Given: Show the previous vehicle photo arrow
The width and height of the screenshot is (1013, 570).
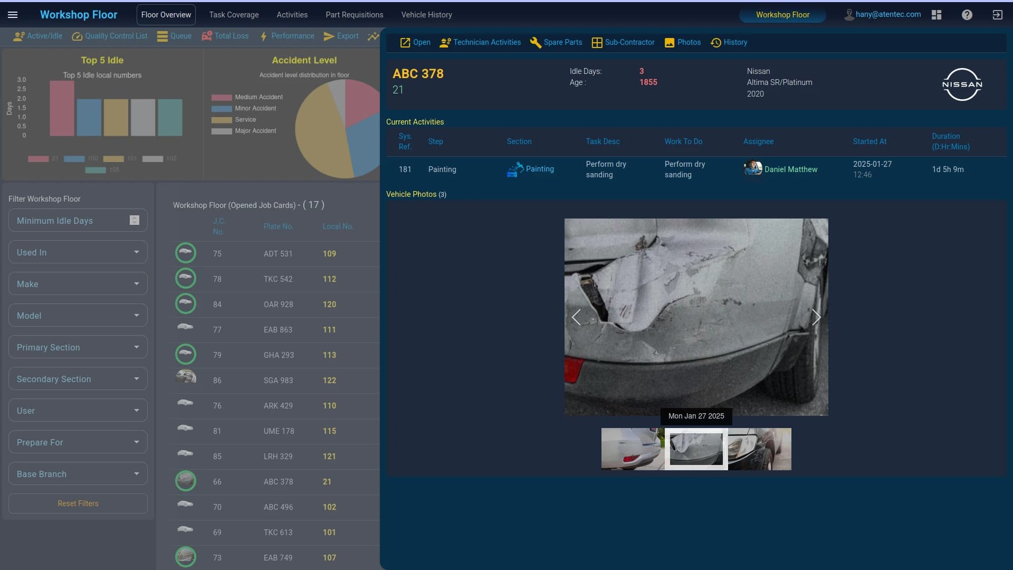Looking at the screenshot, I should [576, 317].
